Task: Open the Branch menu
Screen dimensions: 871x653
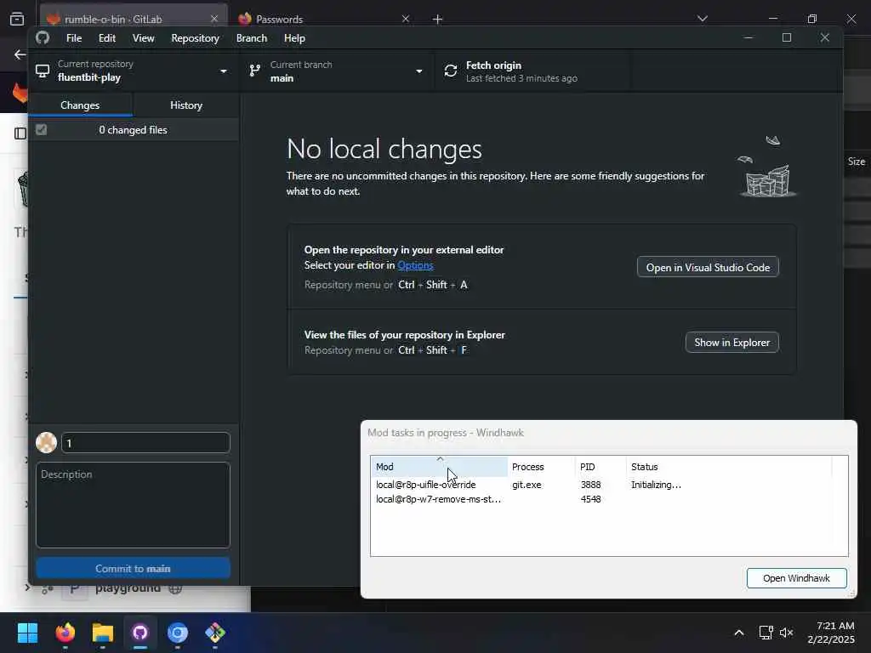Action: [252, 38]
